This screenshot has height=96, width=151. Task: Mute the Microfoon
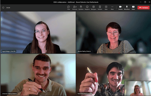tap(127, 8)
